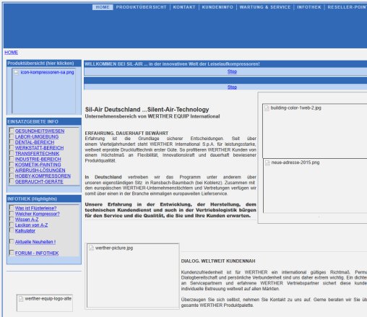The width and height of the screenshot is (367, 317).
Task: Click bullet icon next to KOSMETIK-PAINTING
Action: click(x=12, y=164)
